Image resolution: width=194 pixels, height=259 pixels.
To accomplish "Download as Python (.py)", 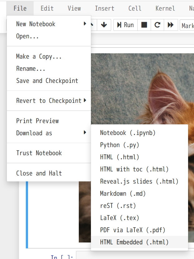I will tap(140, 145).
